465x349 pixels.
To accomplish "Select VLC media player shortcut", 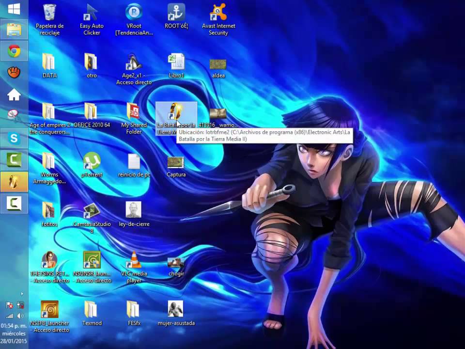I will pos(134,268).
